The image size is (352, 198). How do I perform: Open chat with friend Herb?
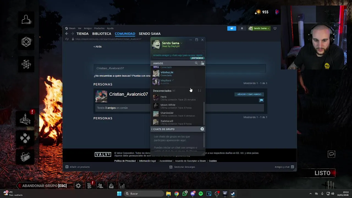pos(178,98)
